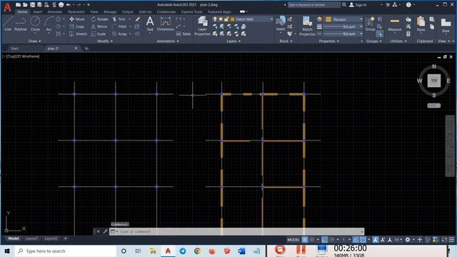Toggle 2D object snap in status bar
Image resolution: width=457 pixels, height=257 pixels.
363,240
